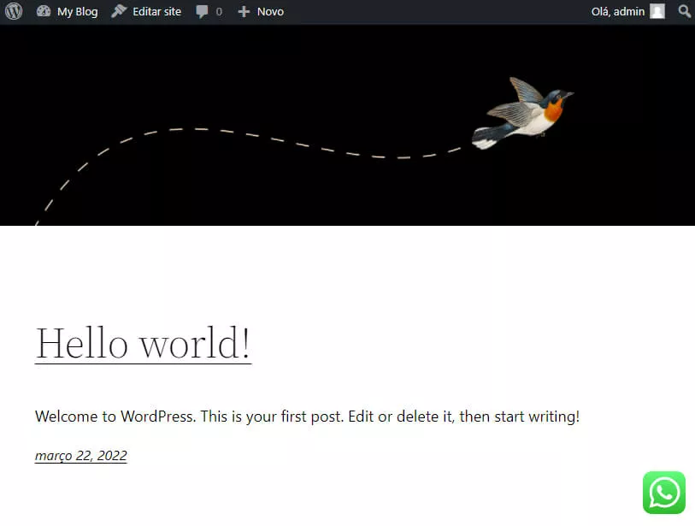Click the admin avatar image

pos(657,11)
